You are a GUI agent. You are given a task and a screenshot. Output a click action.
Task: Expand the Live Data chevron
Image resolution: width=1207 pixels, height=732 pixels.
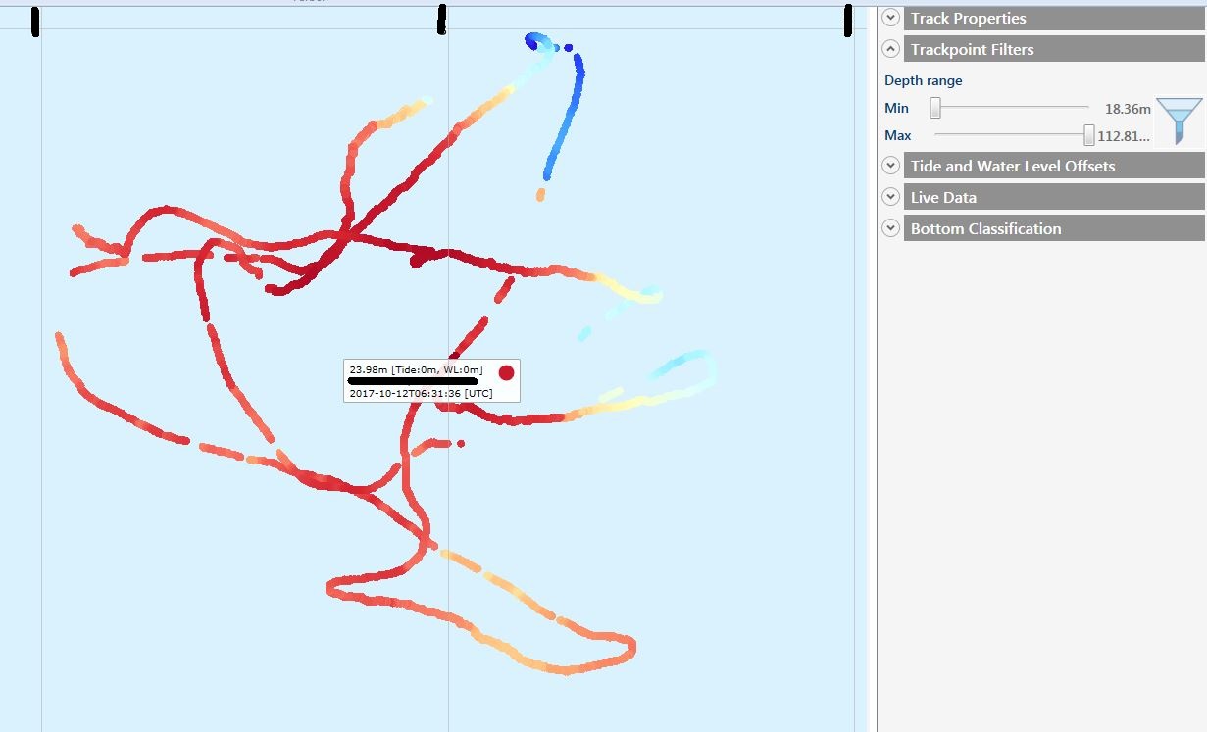pyautogui.click(x=890, y=197)
